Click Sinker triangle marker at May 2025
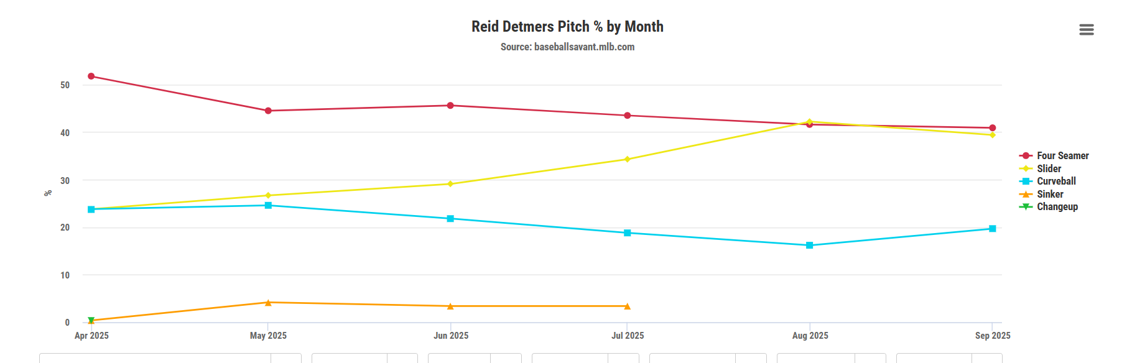1127x363 pixels. pos(268,303)
